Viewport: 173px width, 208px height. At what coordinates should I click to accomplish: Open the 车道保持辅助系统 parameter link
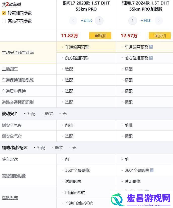18,80
